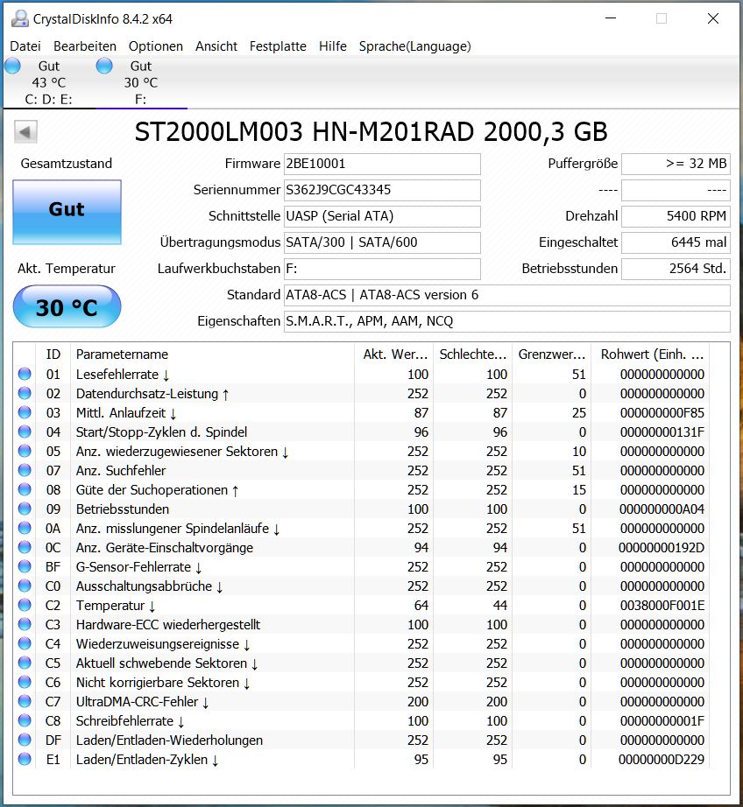Click status orb of Laden/Entladen-Wiederholungen row
Viewport: 743px width, 807px height.
(25, 740)
